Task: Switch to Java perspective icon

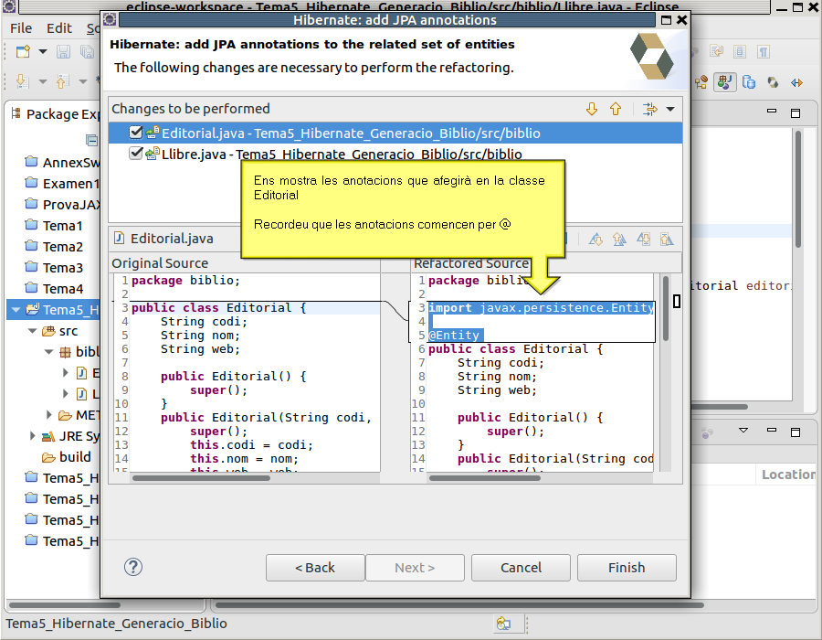Action: coord(725,82)
